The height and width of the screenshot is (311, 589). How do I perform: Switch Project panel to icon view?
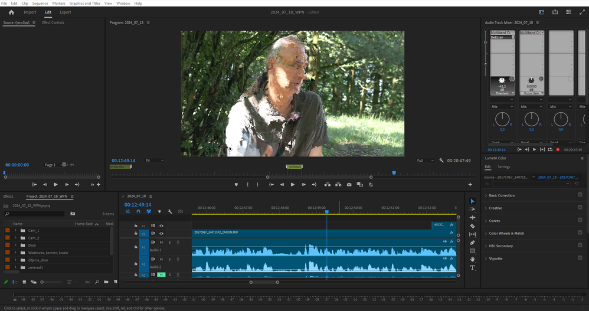pyautogui.click(x=24, y=281)
